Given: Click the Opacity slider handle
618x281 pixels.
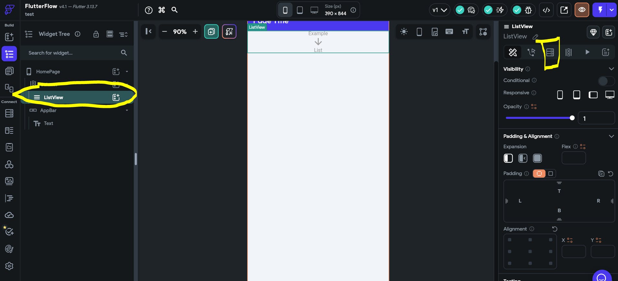Looking at the screenshot, I should coord(572,118).
